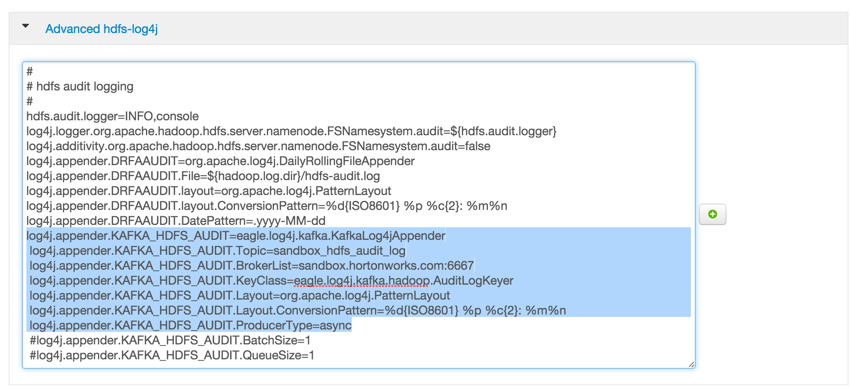Screen dimensions: 850x390
Task: Click the BrokerList sandbox.hortonworks.com line
Action: coord(252,266)
